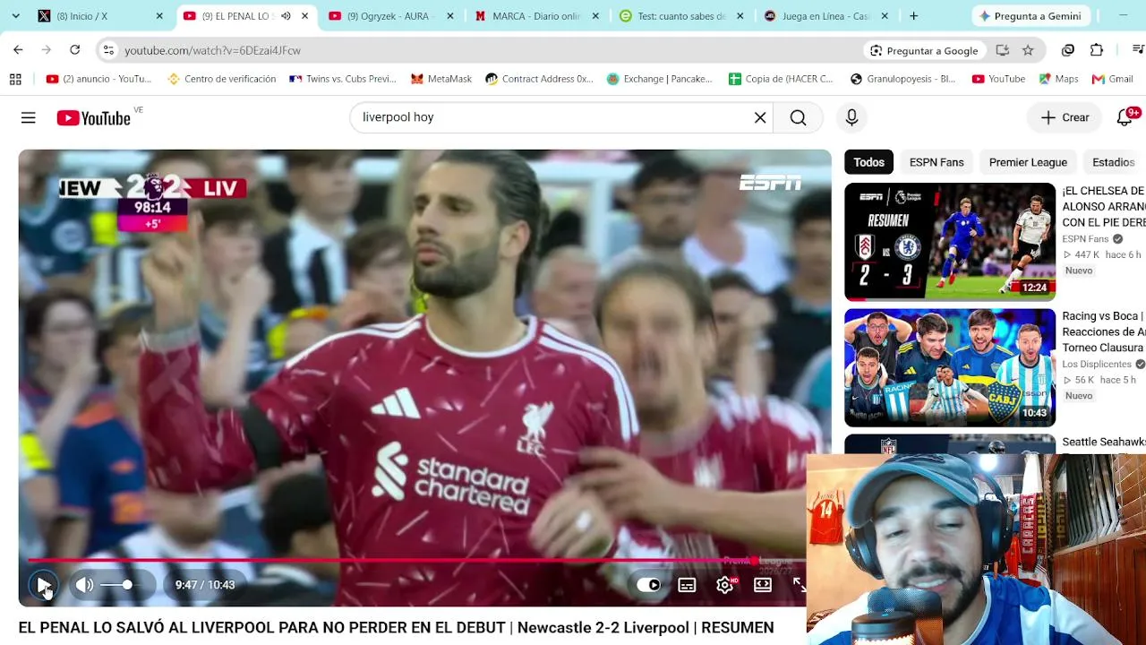
Task: Open the ESPN Fans channel link
Action: (x=1085, y=239)
